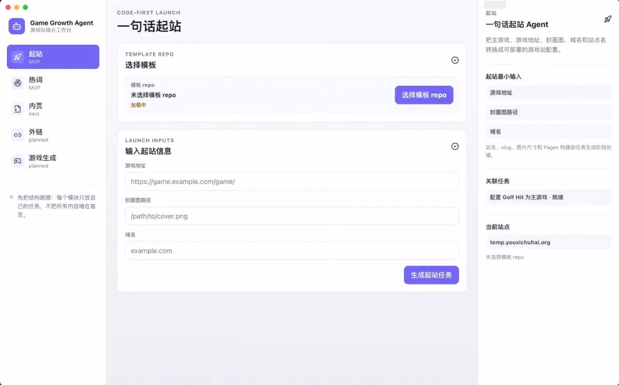Viewport: 619px width, 385px height.
Task: Switch to the 游戏生成 section
Action: pyautogui.click(x=53, y=161)
